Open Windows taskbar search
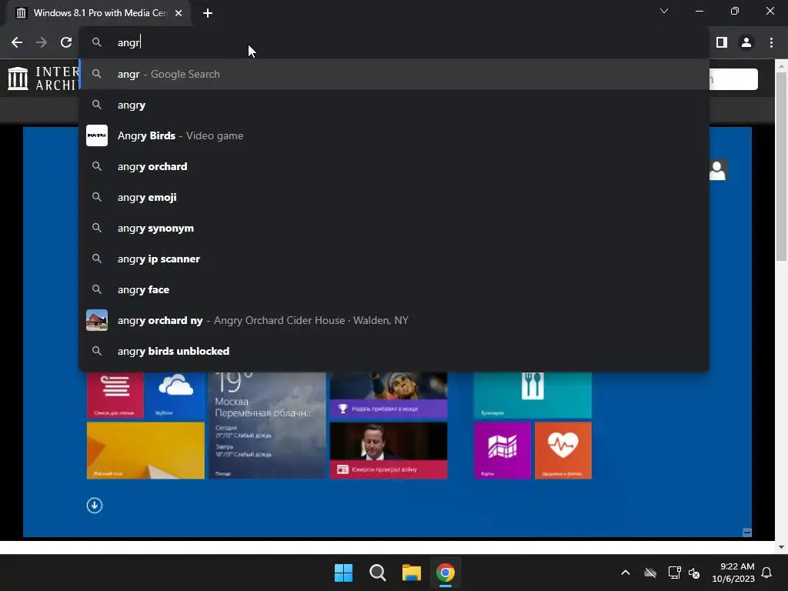Image resolution: width=788 pixels, height=591 pixels. coord(377,573)
